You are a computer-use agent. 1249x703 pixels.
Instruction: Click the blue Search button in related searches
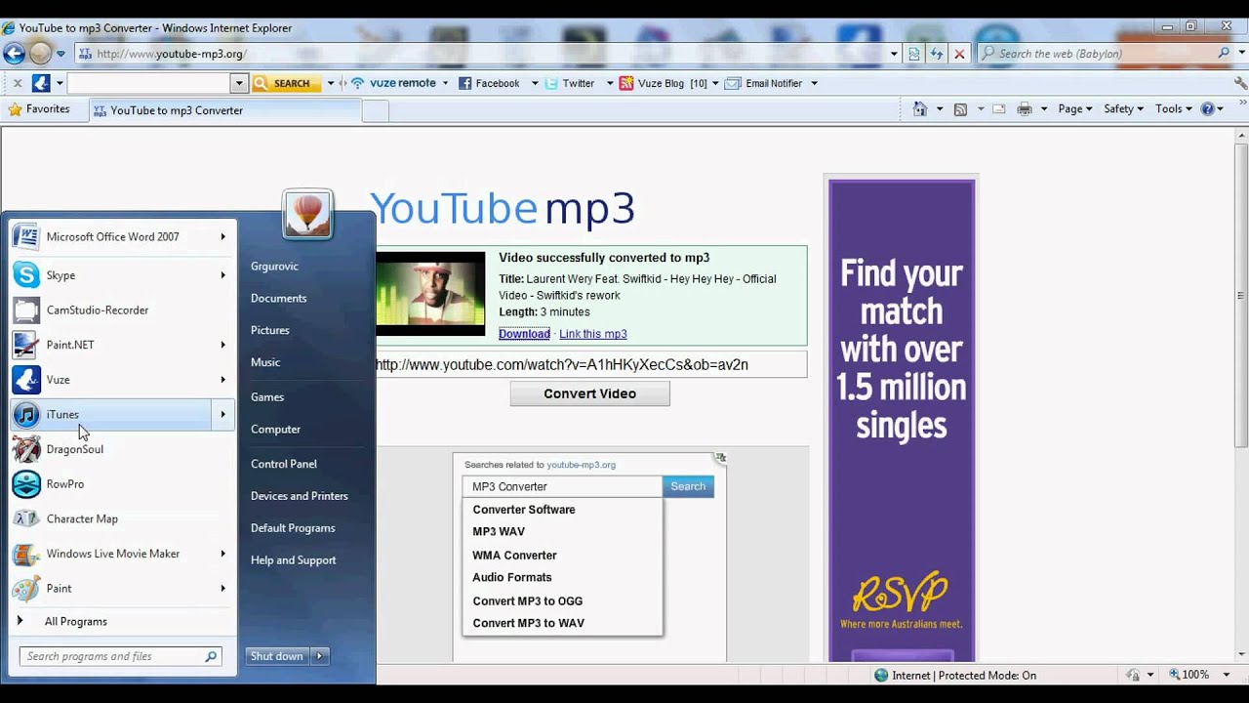click(x=688, y=486)
